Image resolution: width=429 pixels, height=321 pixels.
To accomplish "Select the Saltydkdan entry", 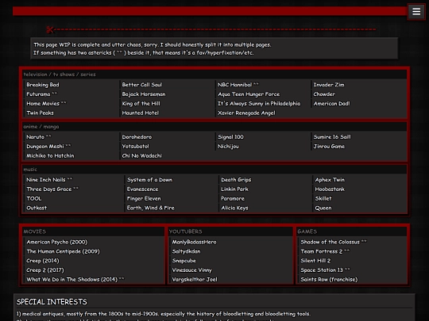I will (x=187, y=251).
